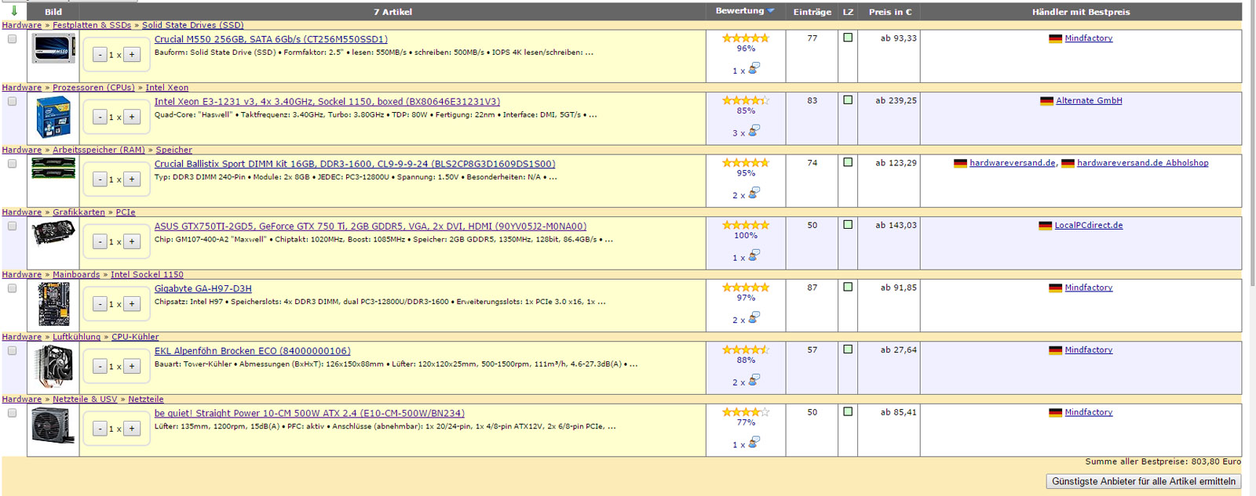Open Gigabyte mainboard thumbnail
Image resolution: width=1256 pixels, height=496 pixels.
[x=53, y=304]
